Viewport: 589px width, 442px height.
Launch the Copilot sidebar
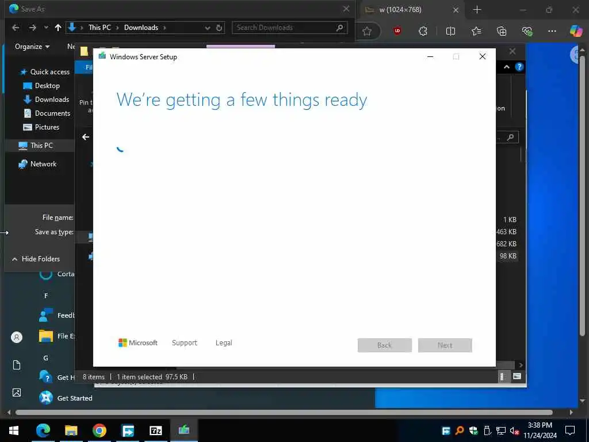[576, 31]
